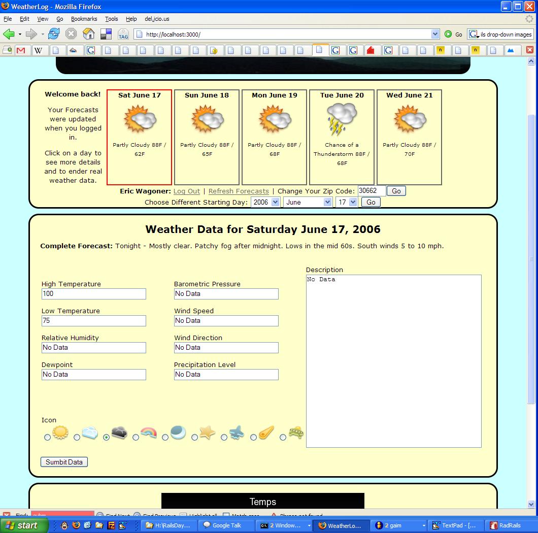Click the Sat June 17 partly cloudy icon

[140, 119]
